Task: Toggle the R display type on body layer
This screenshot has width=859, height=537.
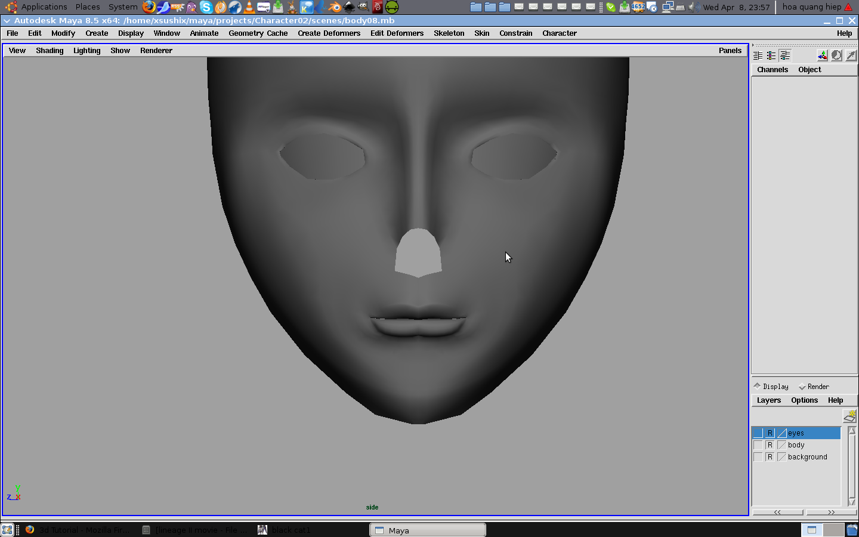Action: click(x=770, y=445)
